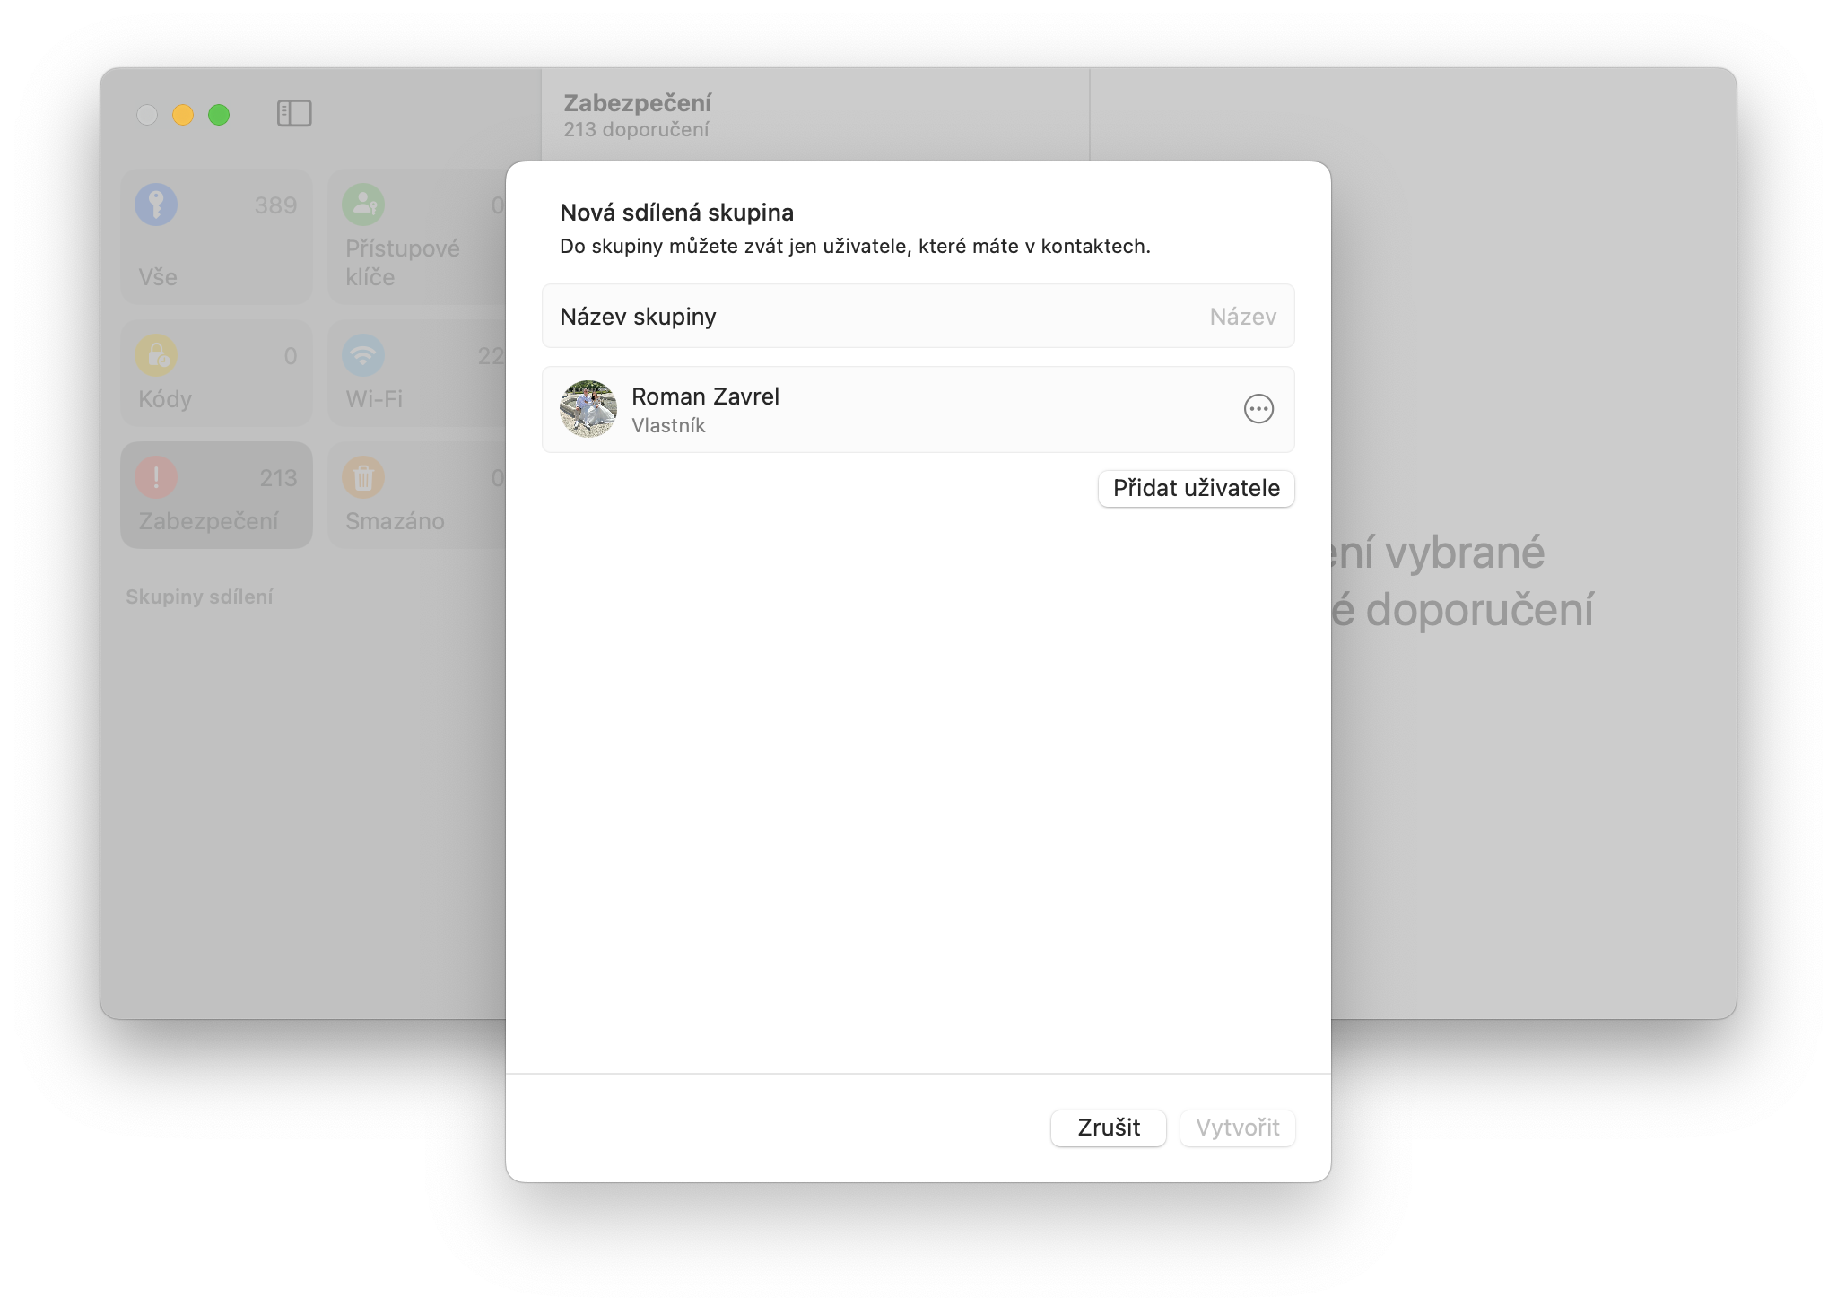
Task: Open the ellipsis menu for Roman Zavrel
Action: point(1258,409)
